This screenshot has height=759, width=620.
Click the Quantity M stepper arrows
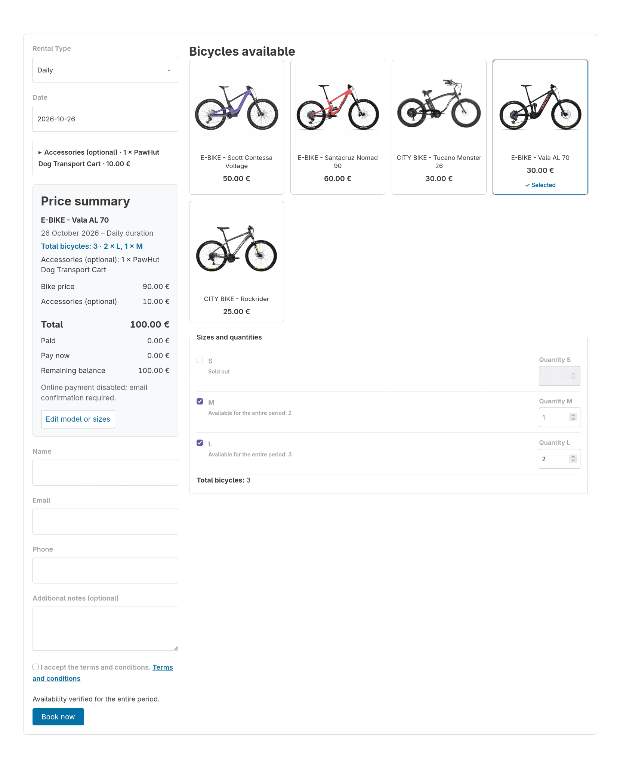[x=573, y=417]
